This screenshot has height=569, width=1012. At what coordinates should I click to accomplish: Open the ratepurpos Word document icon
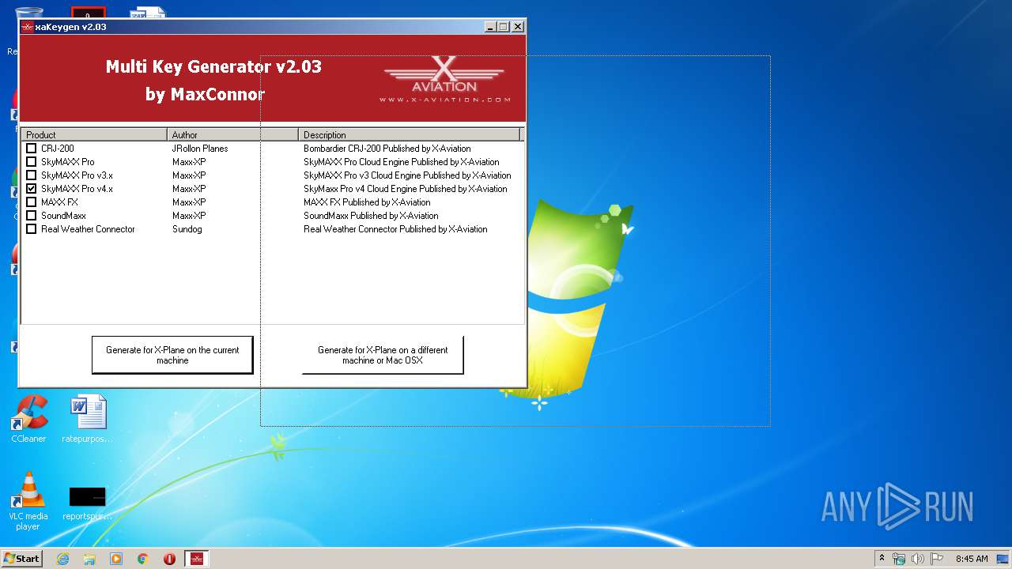click(87, 419)
